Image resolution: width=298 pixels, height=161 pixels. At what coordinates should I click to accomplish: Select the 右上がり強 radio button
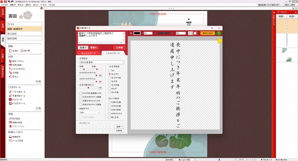110,78
